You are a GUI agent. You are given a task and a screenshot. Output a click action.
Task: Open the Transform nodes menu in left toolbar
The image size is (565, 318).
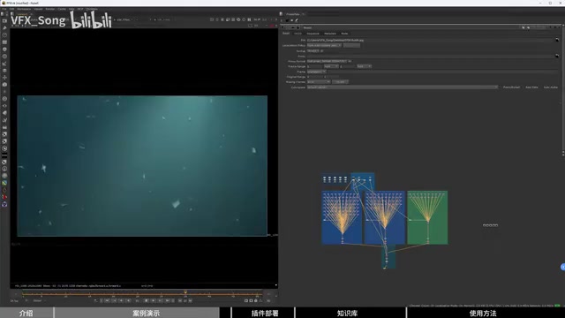coord(4,78)
